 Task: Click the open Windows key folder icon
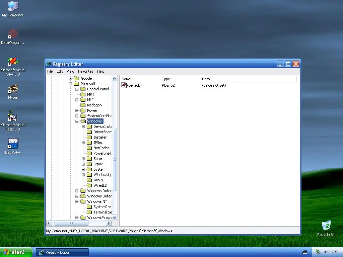[x=83, y=121]
